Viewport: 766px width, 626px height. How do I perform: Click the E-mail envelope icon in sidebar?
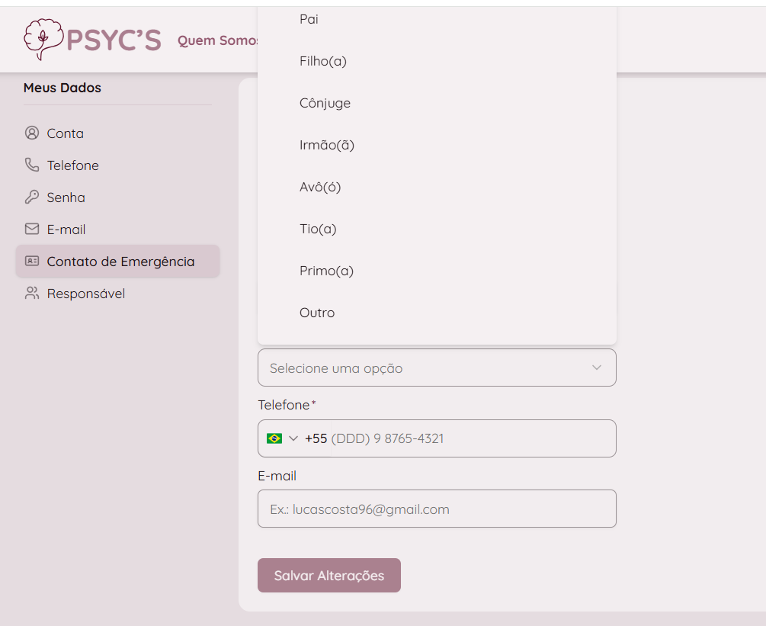point(32,230)
